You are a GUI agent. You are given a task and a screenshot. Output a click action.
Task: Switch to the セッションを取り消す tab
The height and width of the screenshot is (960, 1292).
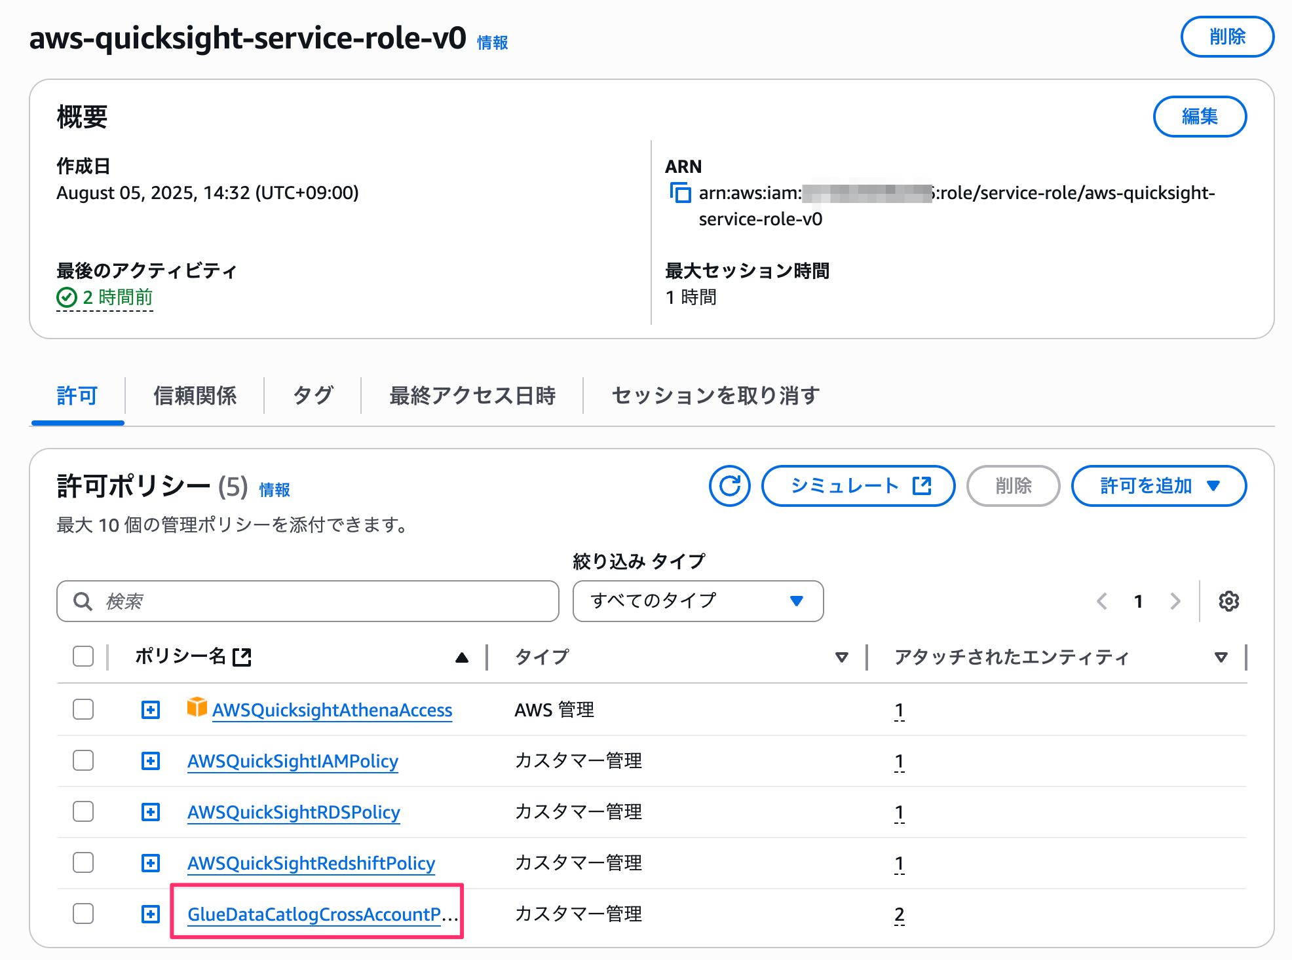715,396
